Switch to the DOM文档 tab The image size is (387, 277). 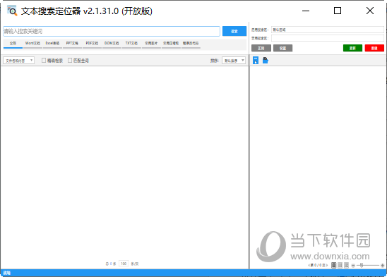(x=112, y=44)
